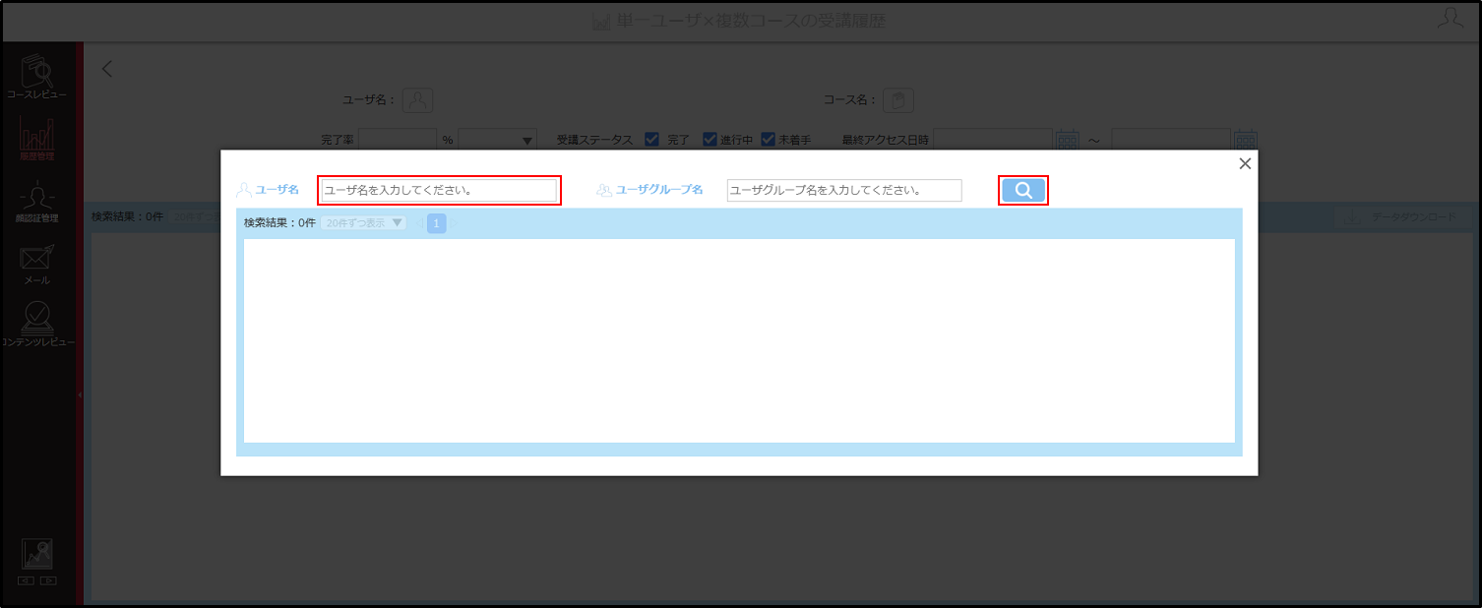The height and width of the screenshot is (608, 1482).
Task: Click the 最終アクセス日時 start date field
Action: tap(993, 140)
